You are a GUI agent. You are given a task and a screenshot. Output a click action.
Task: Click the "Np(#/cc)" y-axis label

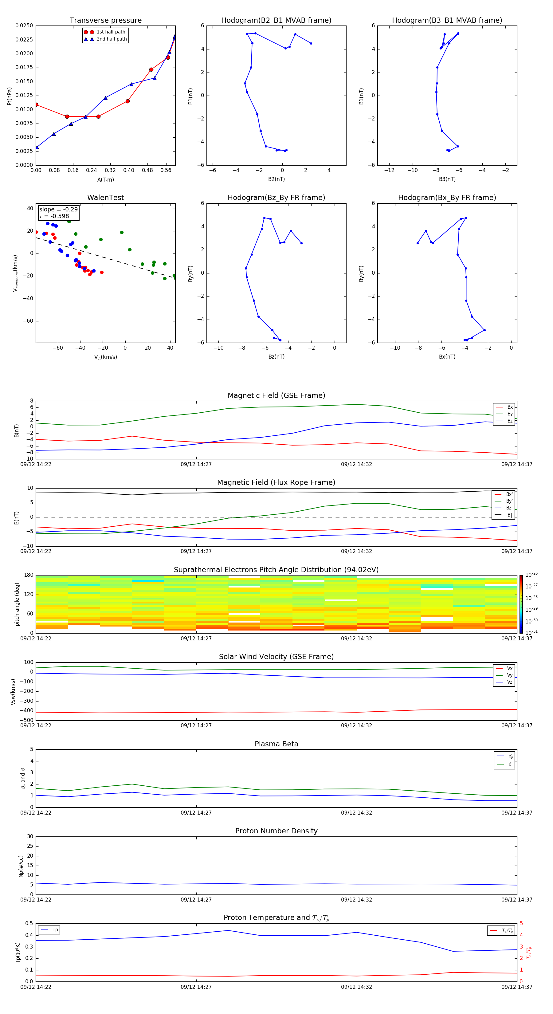tap(21, 866)
